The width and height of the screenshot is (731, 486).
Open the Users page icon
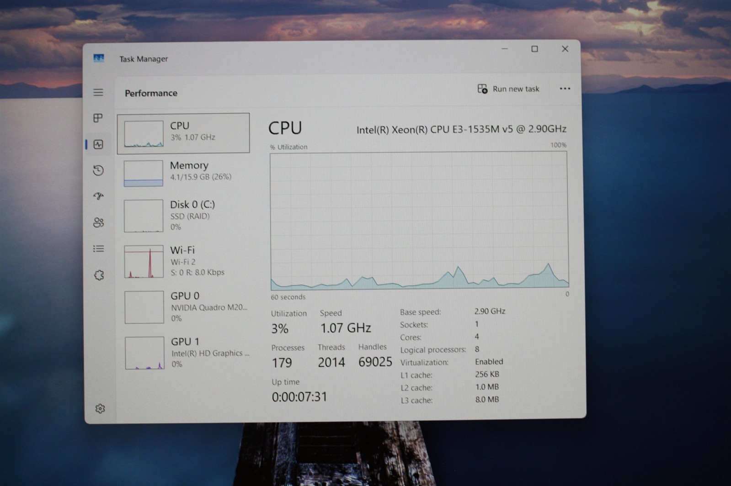click(x=98, y=222)
